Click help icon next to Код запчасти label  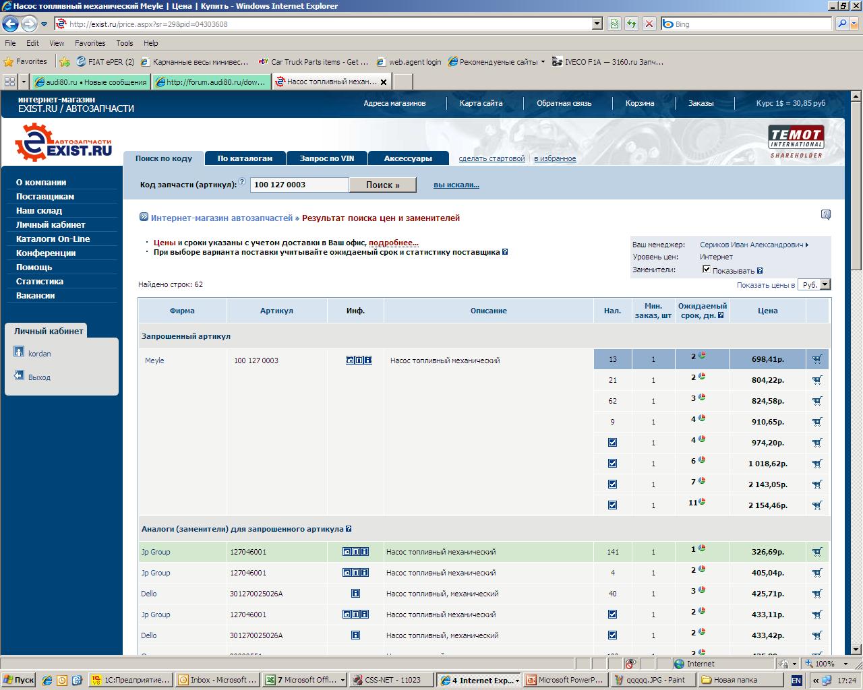(x=242, y=182)
